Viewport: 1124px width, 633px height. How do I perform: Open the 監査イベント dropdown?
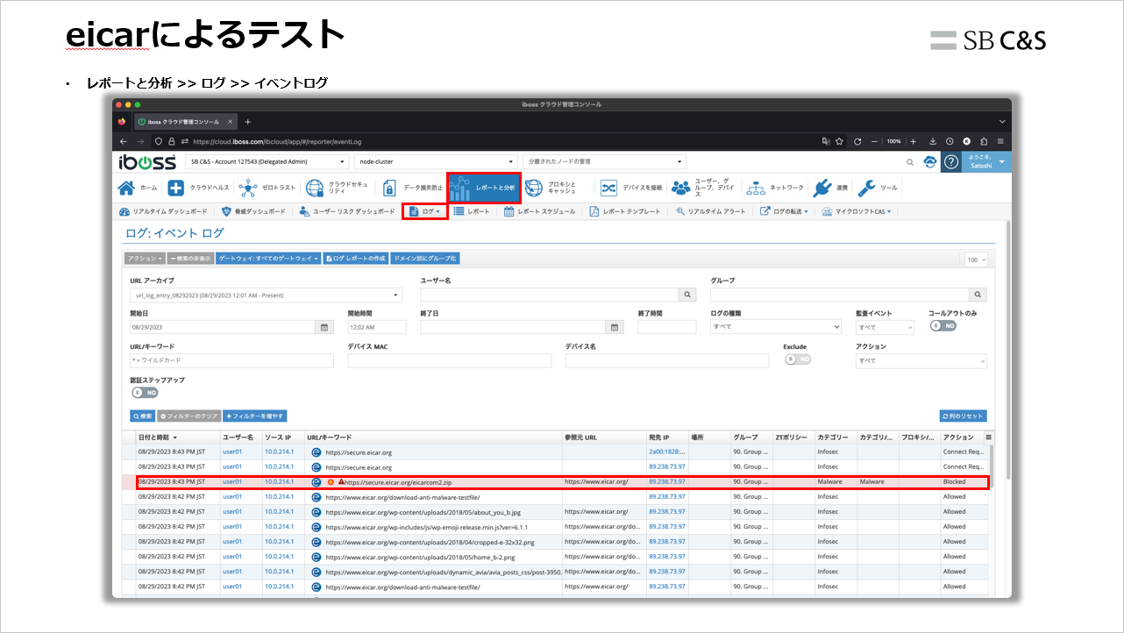(885, 327)
